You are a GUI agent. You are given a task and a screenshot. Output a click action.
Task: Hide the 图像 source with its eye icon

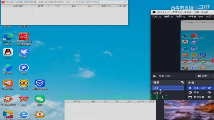click(x=209, y=93)
